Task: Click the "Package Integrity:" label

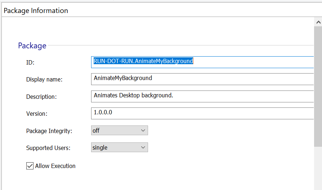Action: point(49,131)
